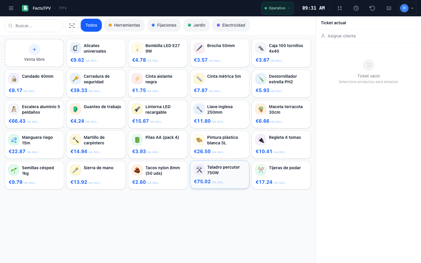Viewport: 421px width, 263px height.
Task: Filter products by Electricidad category
Action: (x=231, y=25)
